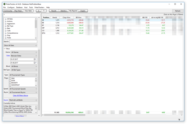
Task: Open the All Blinds dropdown
Action: [24, 66]
